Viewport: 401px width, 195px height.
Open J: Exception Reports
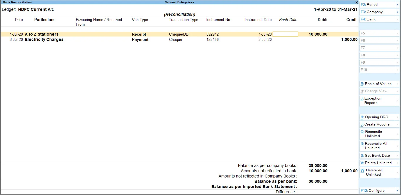[378, 100]
